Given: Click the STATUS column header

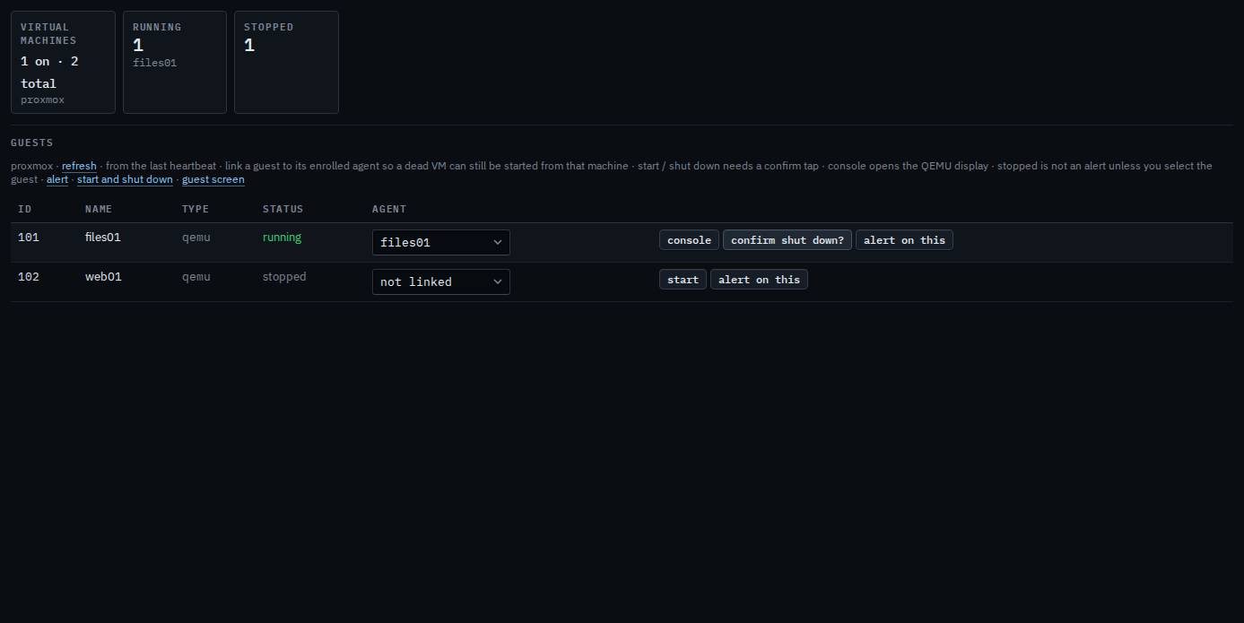Looking at the screenshot, I should pos(283,209).
